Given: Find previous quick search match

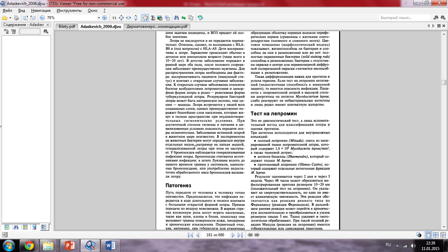Looking at the screenshot, I should coord(436,18).
